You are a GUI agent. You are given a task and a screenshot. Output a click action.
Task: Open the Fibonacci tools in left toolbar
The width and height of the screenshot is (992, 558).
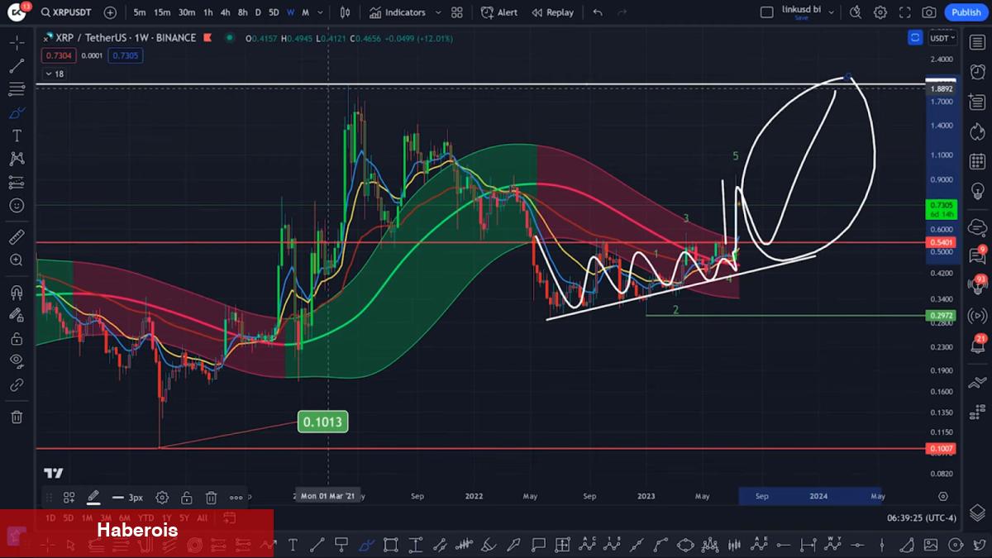point(17,89)
